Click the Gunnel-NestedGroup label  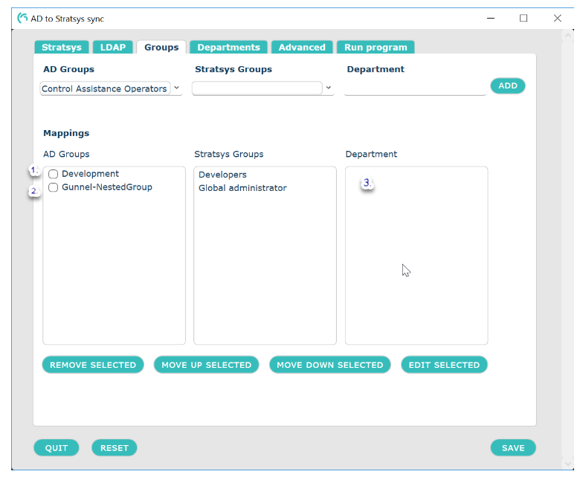coord(107,187)
